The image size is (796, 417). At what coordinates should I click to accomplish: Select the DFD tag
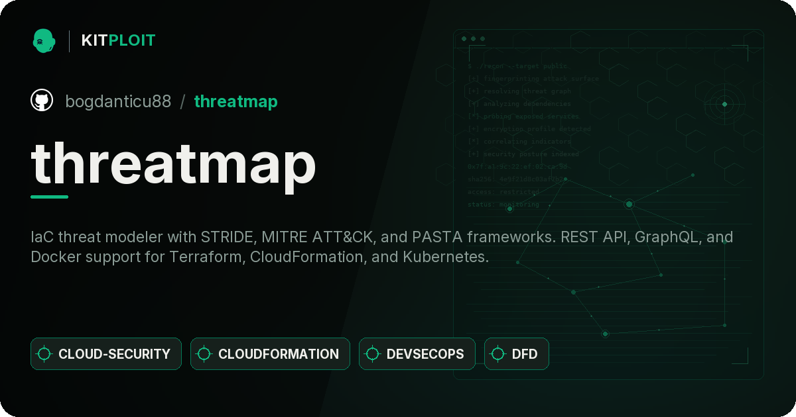[516, 353]
